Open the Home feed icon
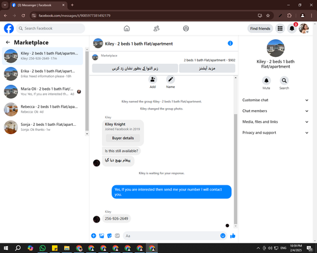 pyautogui.click(x=127, y=28)
